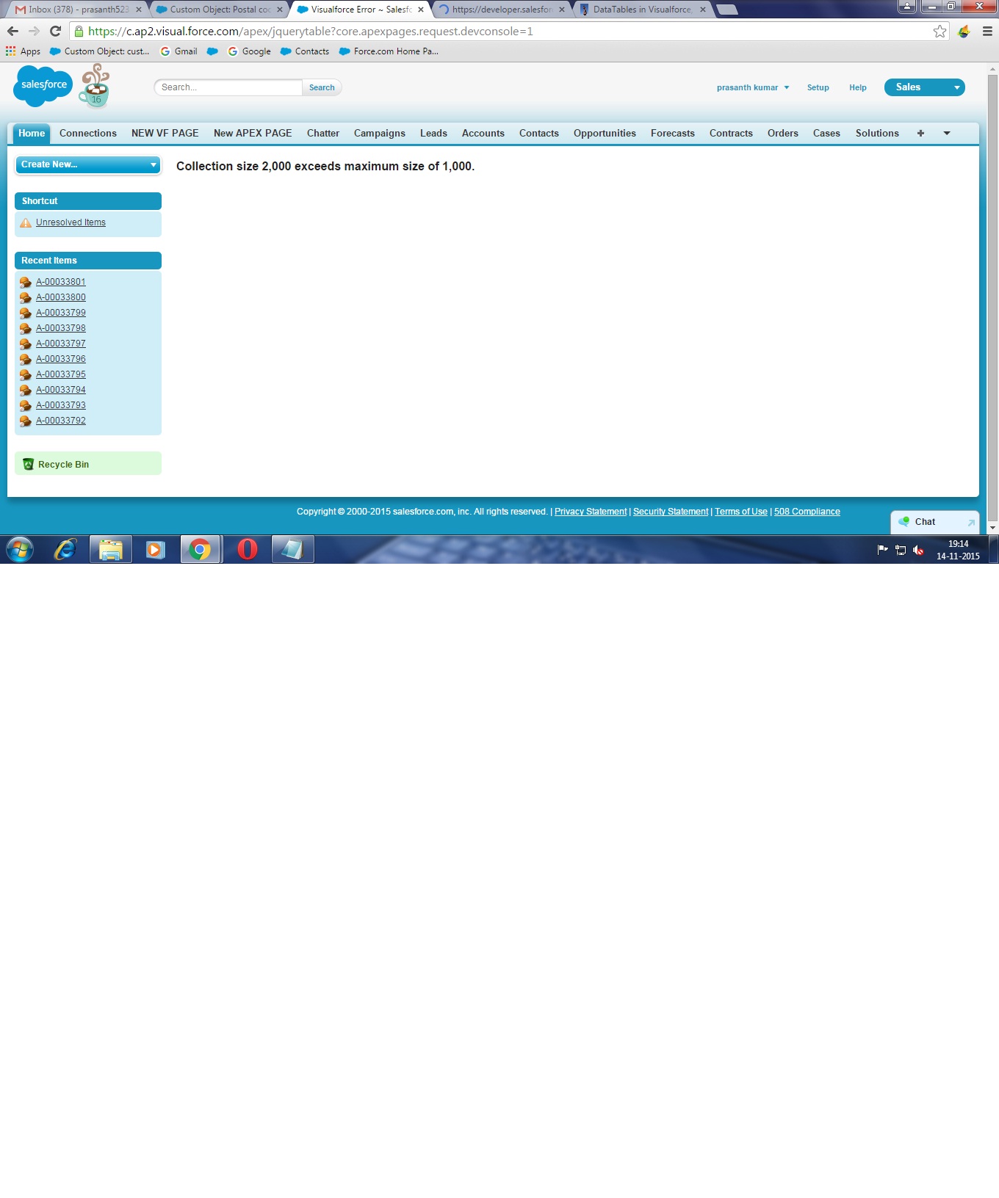
Task: Click the record icon next to A-00033792
Action: (x=26, y=421)
